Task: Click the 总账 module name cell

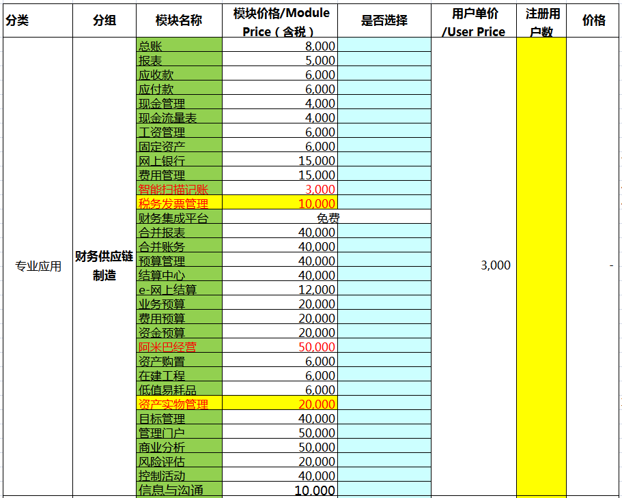Action: coord(179,46)
